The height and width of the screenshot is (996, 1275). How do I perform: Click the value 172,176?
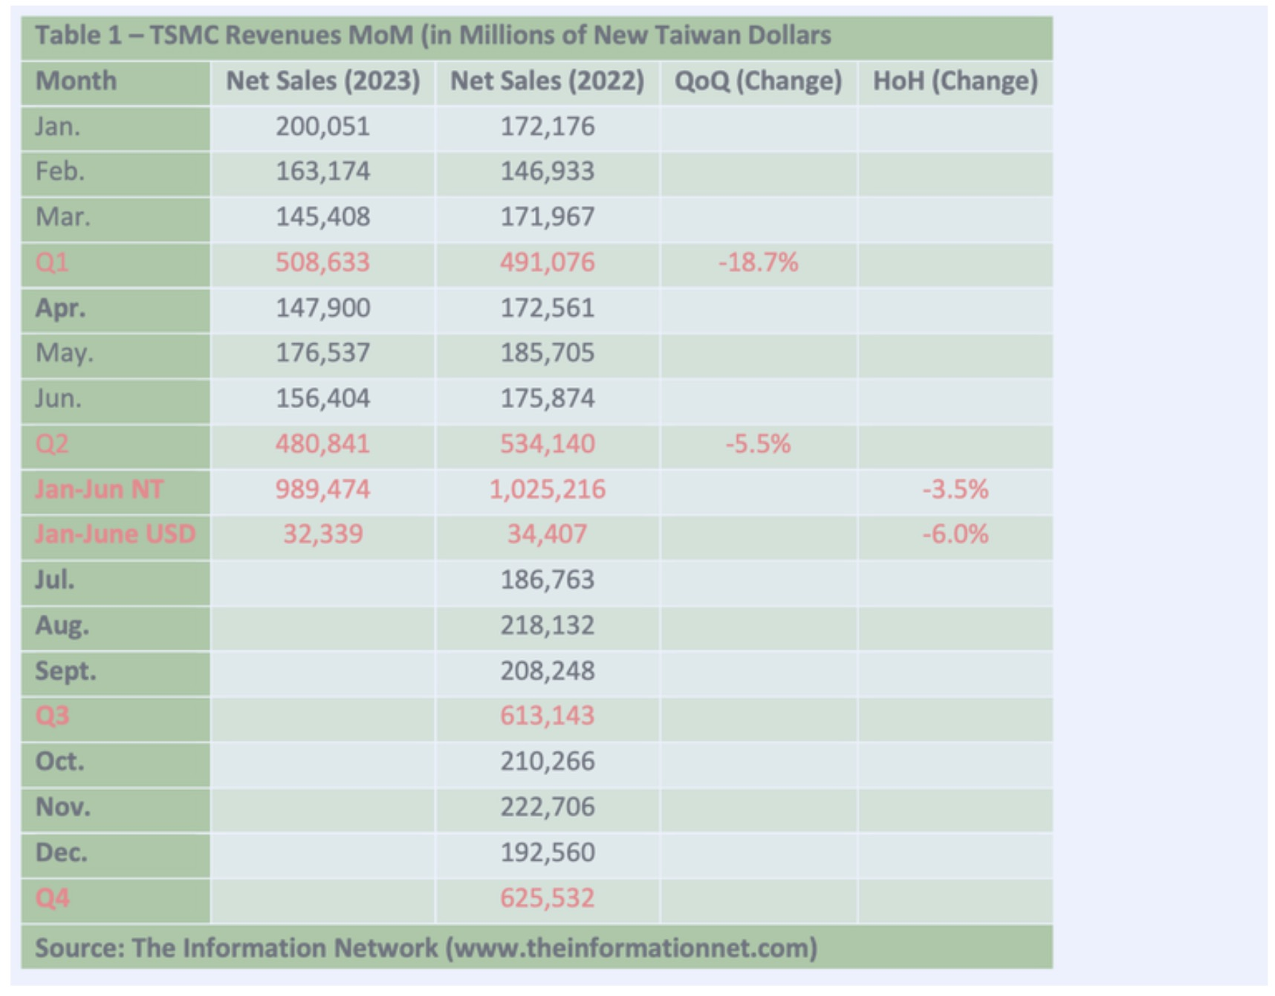pyautogui.click(x=548, y=126)
